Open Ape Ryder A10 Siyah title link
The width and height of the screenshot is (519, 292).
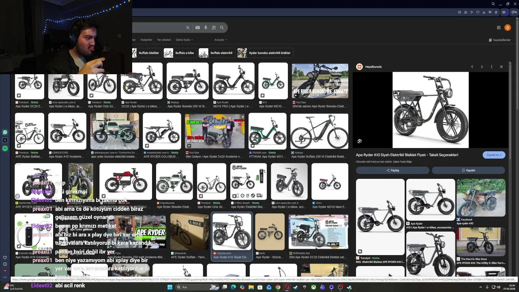407,155
